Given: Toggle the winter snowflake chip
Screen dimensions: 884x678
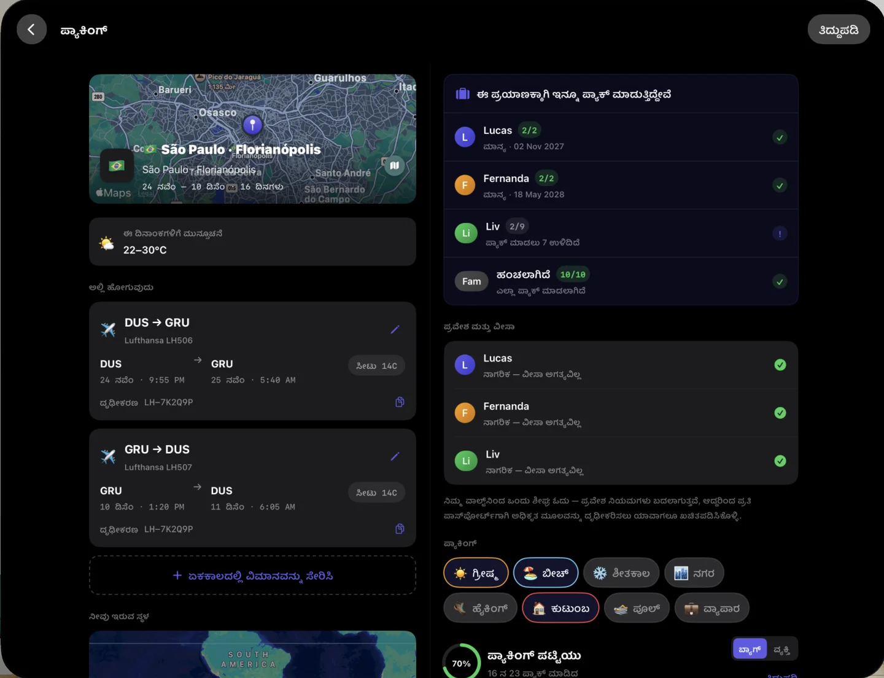Looking at the screenshot, I should pyautogui.click(x=621, y=573).
